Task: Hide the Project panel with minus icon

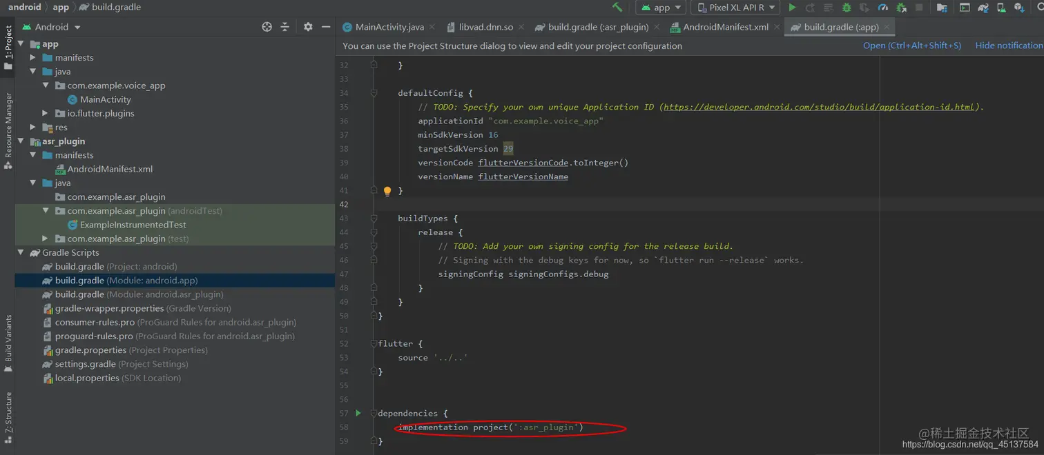Action: click(326, 27)
